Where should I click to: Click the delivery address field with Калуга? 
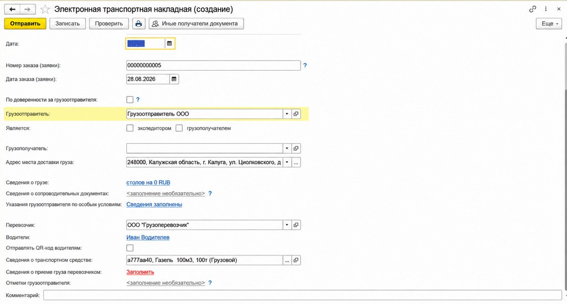(x=205, y=163)
